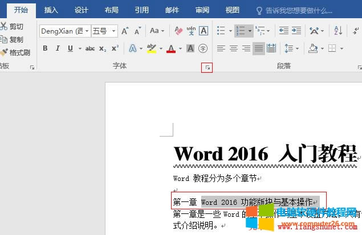The image size is (362, 235).
Task: Open the font size dropdown
Action: (114, 31)
